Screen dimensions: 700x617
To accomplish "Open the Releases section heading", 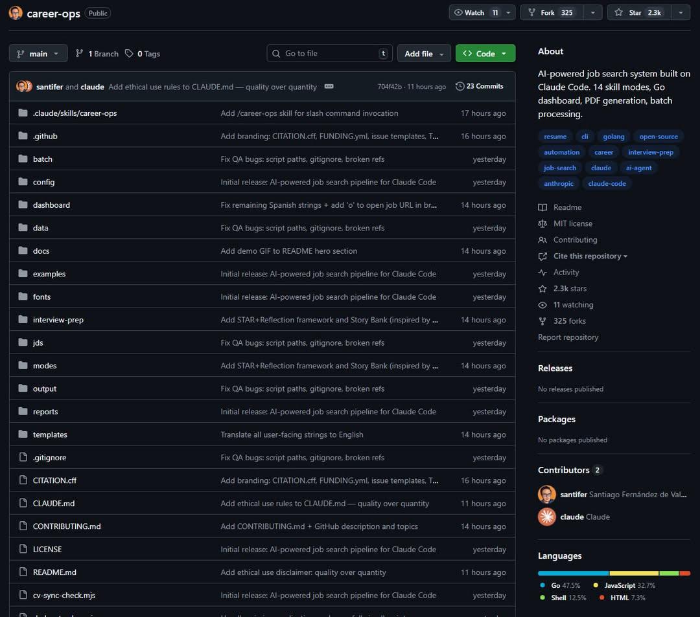I will point(555,368).
